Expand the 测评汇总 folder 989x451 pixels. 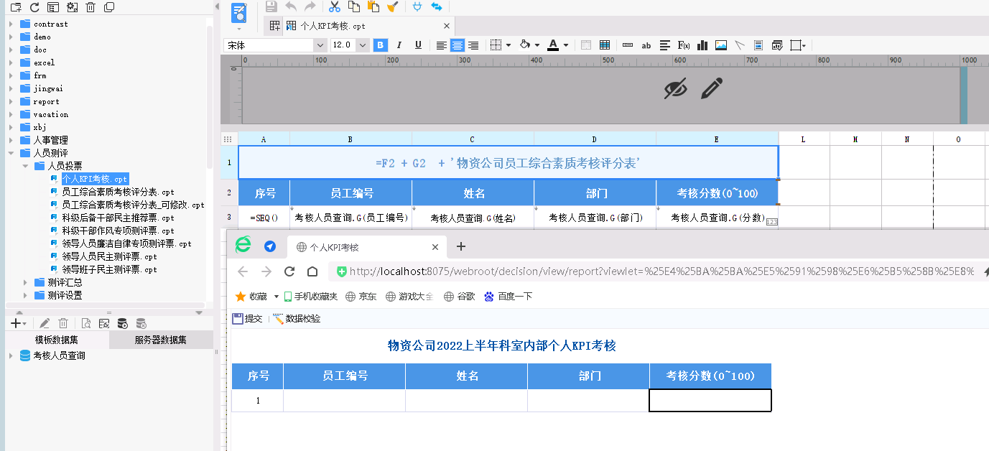(x=25, y=282)
